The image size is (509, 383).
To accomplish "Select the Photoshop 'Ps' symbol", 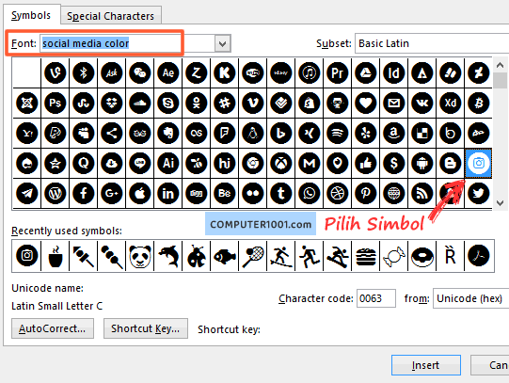I will tap(56, 103).
